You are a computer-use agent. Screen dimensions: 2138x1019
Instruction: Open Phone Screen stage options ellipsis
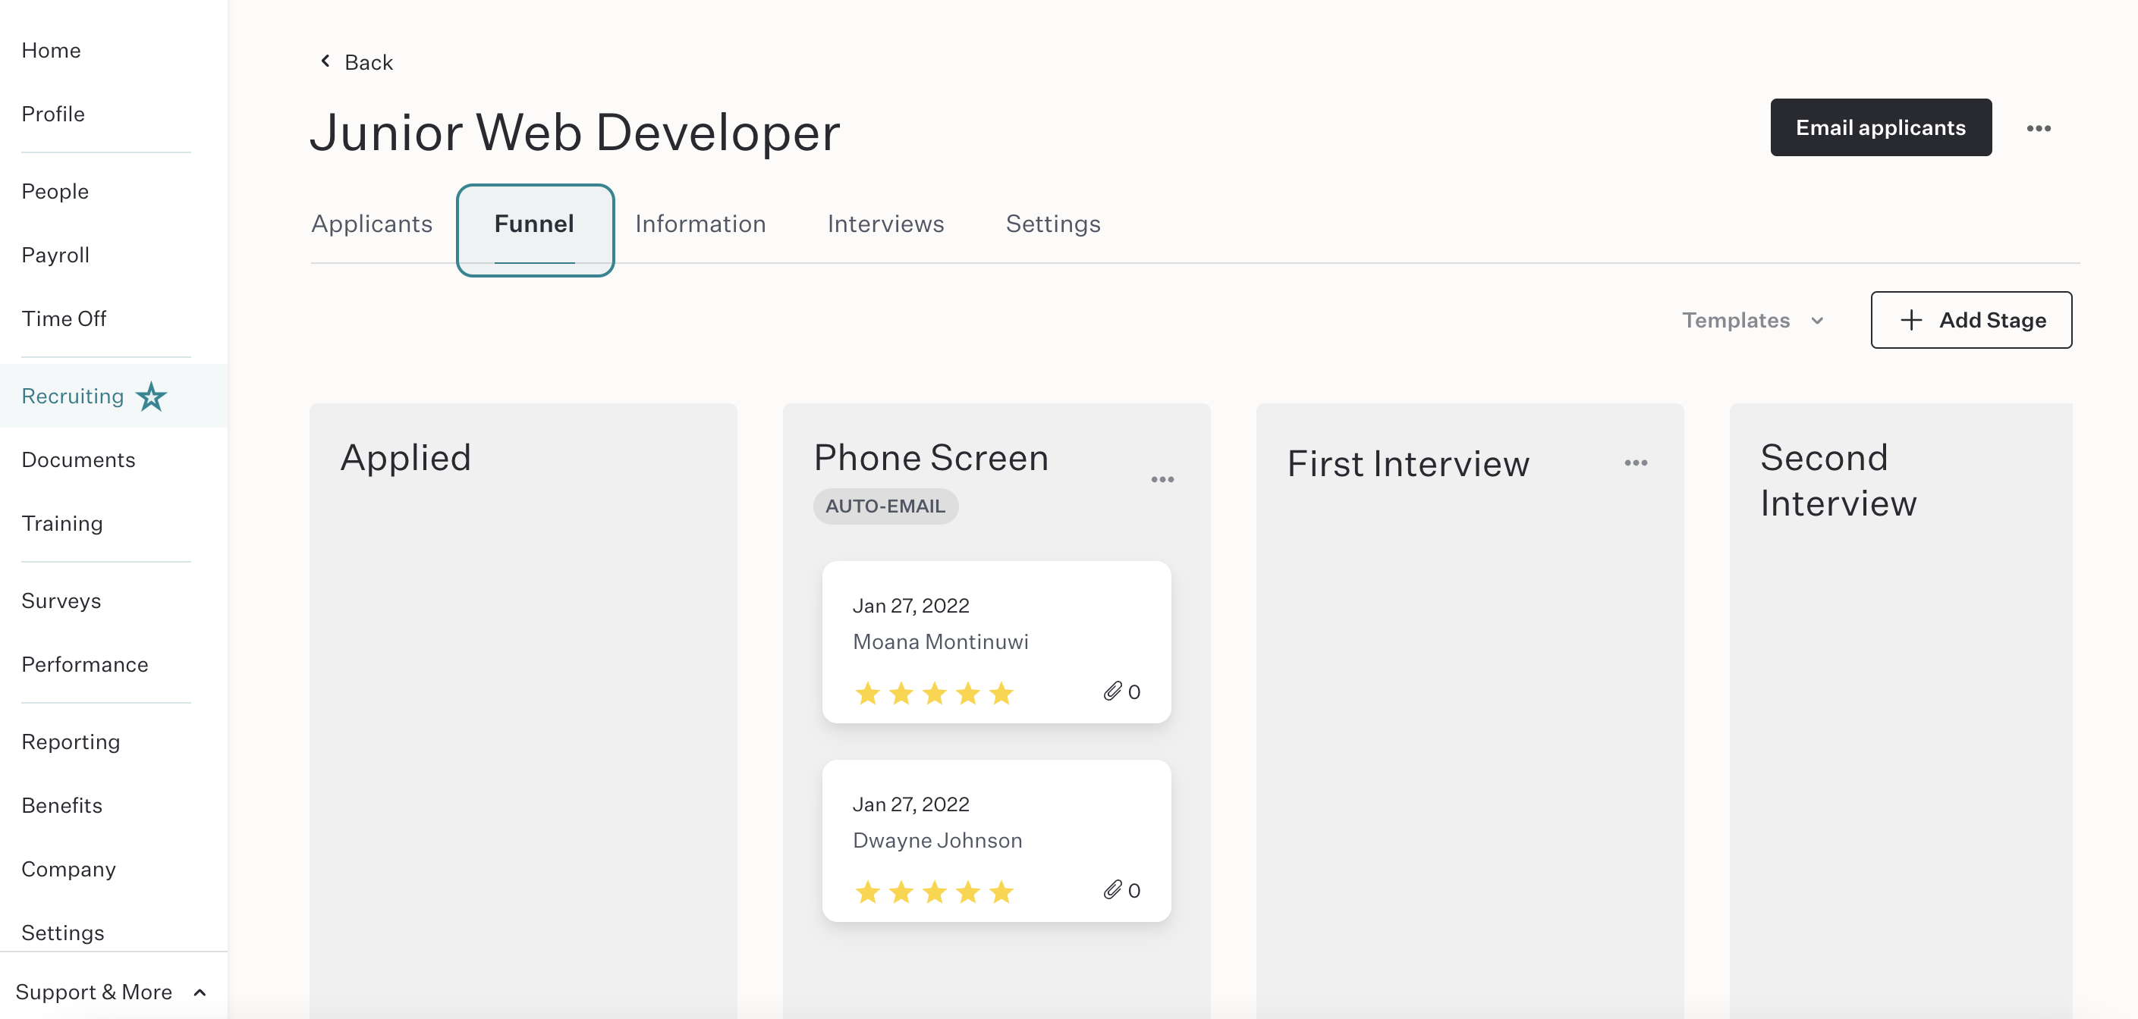point(1162,479)
